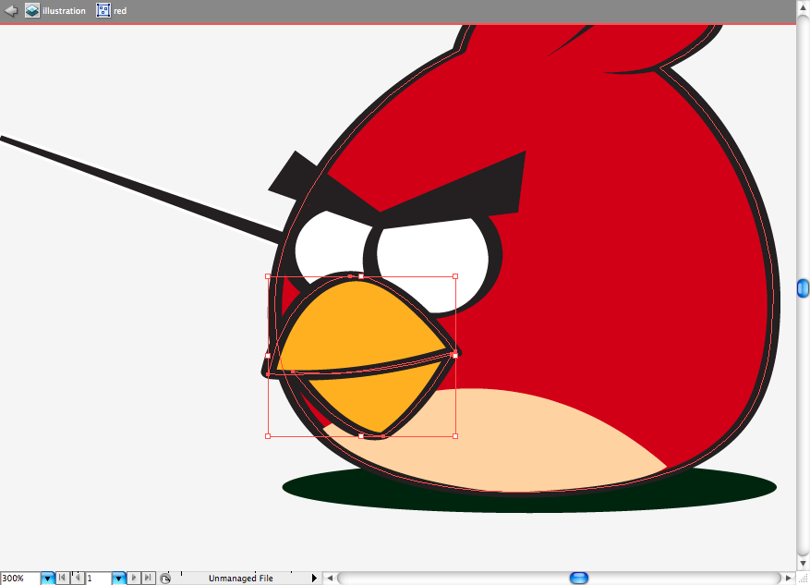Screen dimensions: 810x585
Task: Click the horizontal scroll left arrow
Action: pos(330,578)
